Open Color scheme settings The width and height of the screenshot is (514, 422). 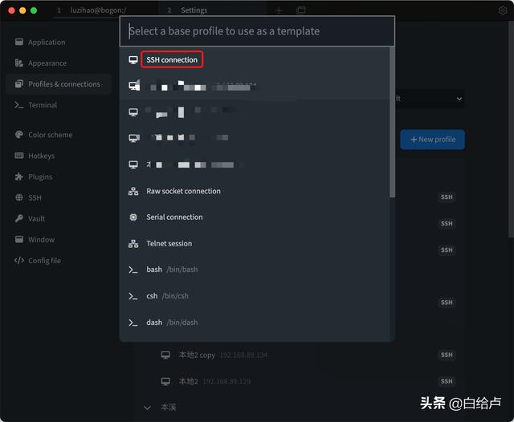59,135
